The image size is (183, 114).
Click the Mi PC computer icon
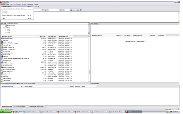tap(6, 28)
